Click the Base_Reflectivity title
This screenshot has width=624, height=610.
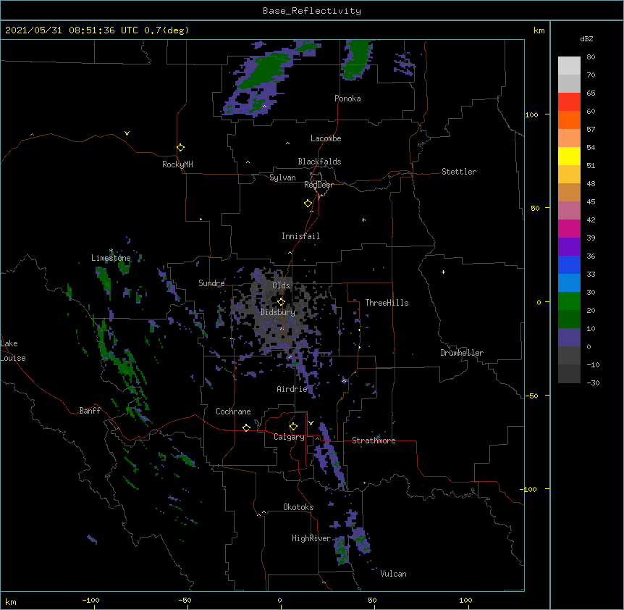click(x=312, y=11)
